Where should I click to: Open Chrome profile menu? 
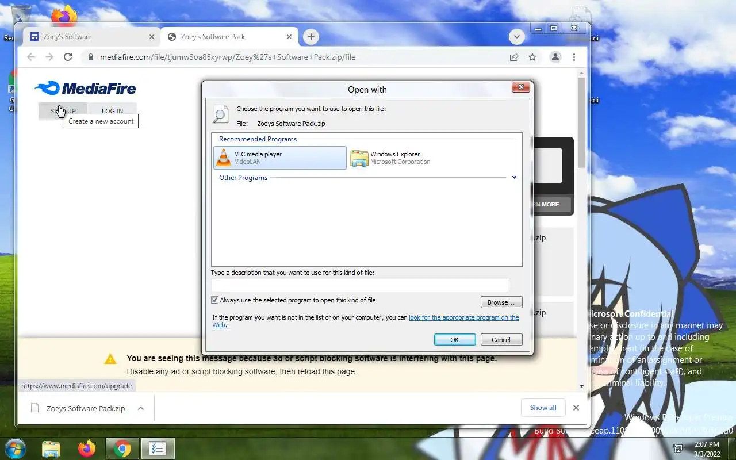tap(555, 57)
